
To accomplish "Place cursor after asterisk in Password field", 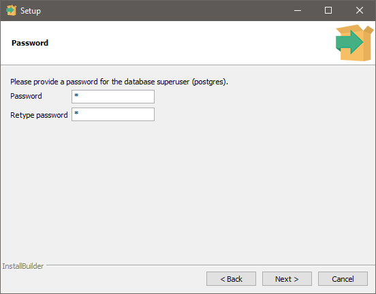I will click(79, 96).
